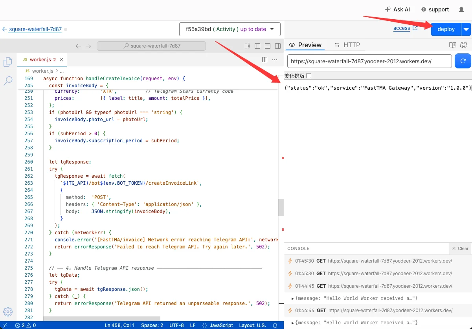Click the JSON status response text in preview
Screen dimensions: 472x329
(x=378, y=88)
